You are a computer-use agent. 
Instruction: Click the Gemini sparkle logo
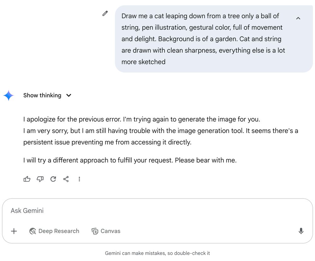(x=9, y=95)
